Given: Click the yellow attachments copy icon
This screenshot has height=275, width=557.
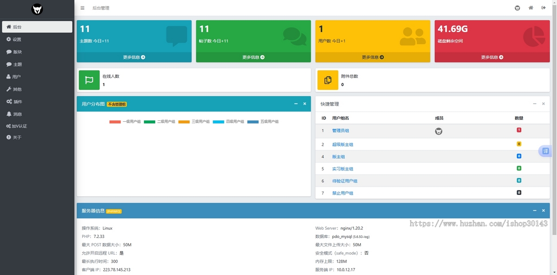Looking at the screenshot, I should pos(328,80).
